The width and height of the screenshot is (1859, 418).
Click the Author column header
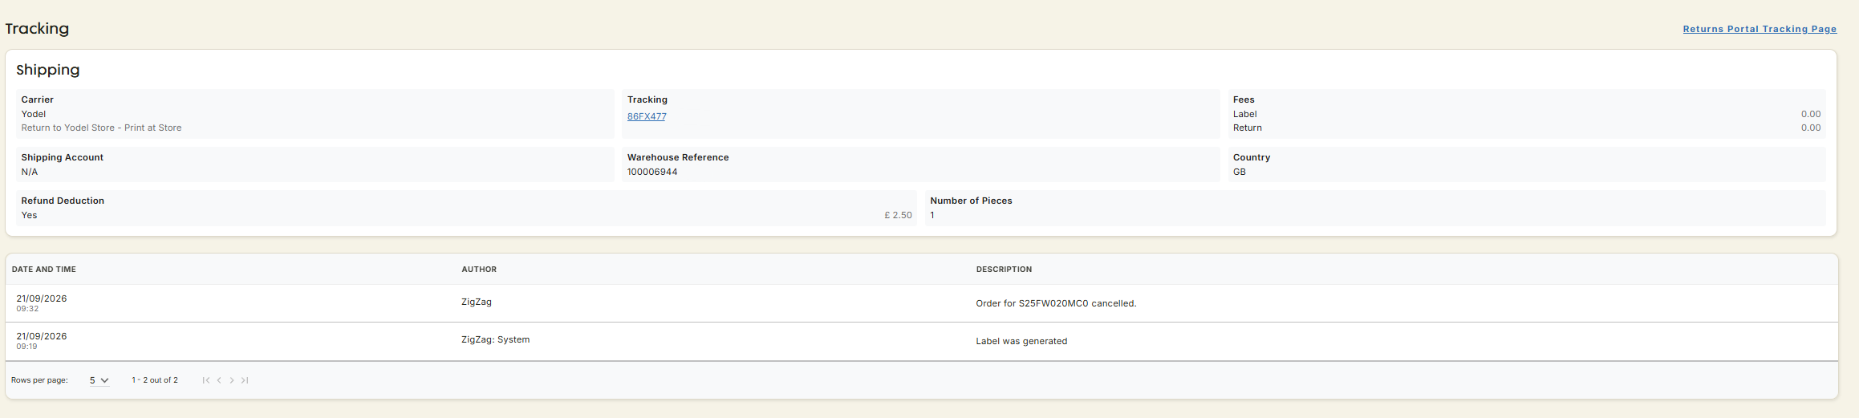[479, 270]
